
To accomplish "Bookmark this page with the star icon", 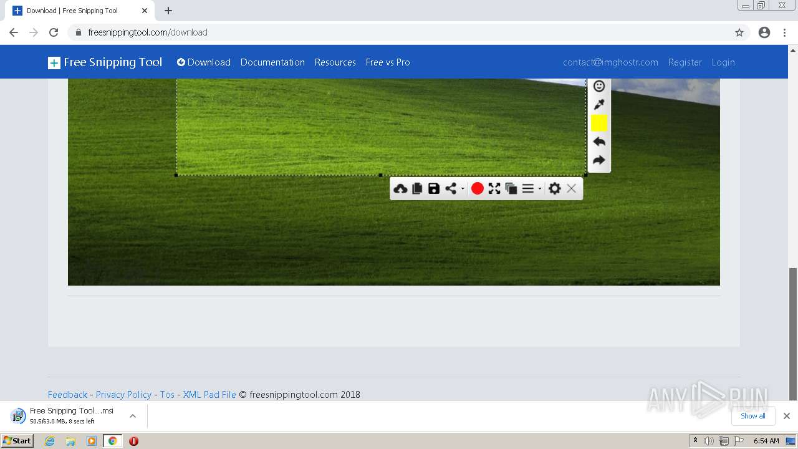I will [x=739, y=32].
